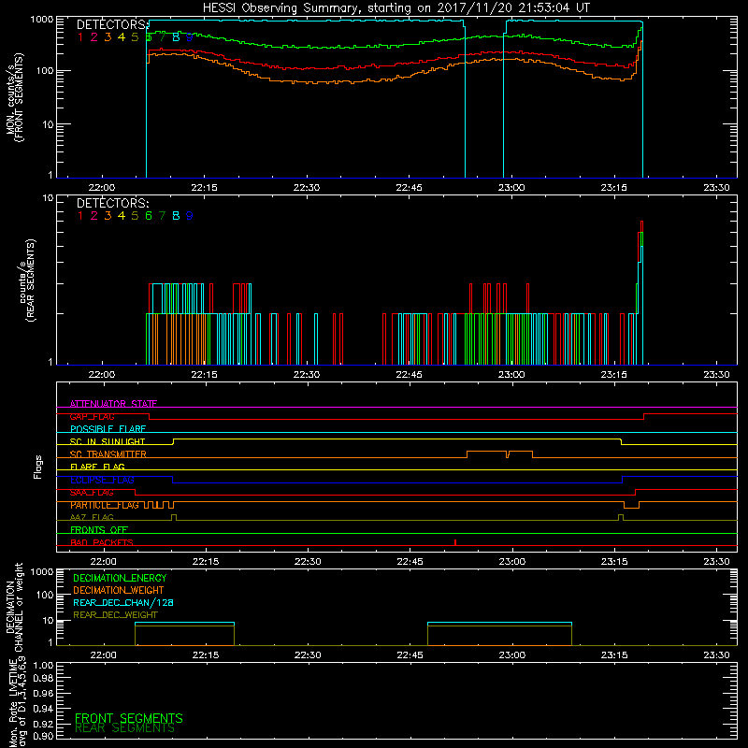Select blue detector 9 in front segments legend
Image resolution: width=748 pixels, height=748 pixels.
coord(190,37)
